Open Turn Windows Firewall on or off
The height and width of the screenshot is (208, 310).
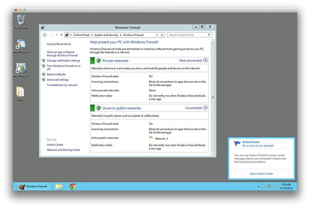[x=63, y=67]
